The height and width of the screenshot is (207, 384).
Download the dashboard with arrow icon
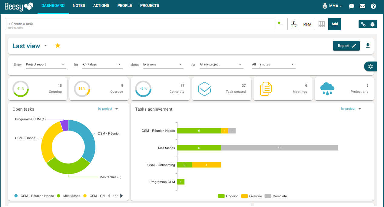(368, 45)
